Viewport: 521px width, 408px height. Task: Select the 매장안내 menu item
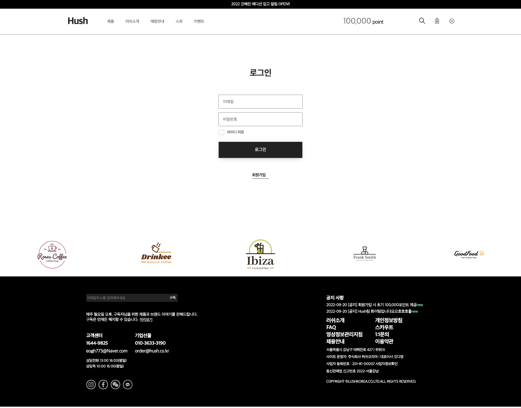(157, 21)
